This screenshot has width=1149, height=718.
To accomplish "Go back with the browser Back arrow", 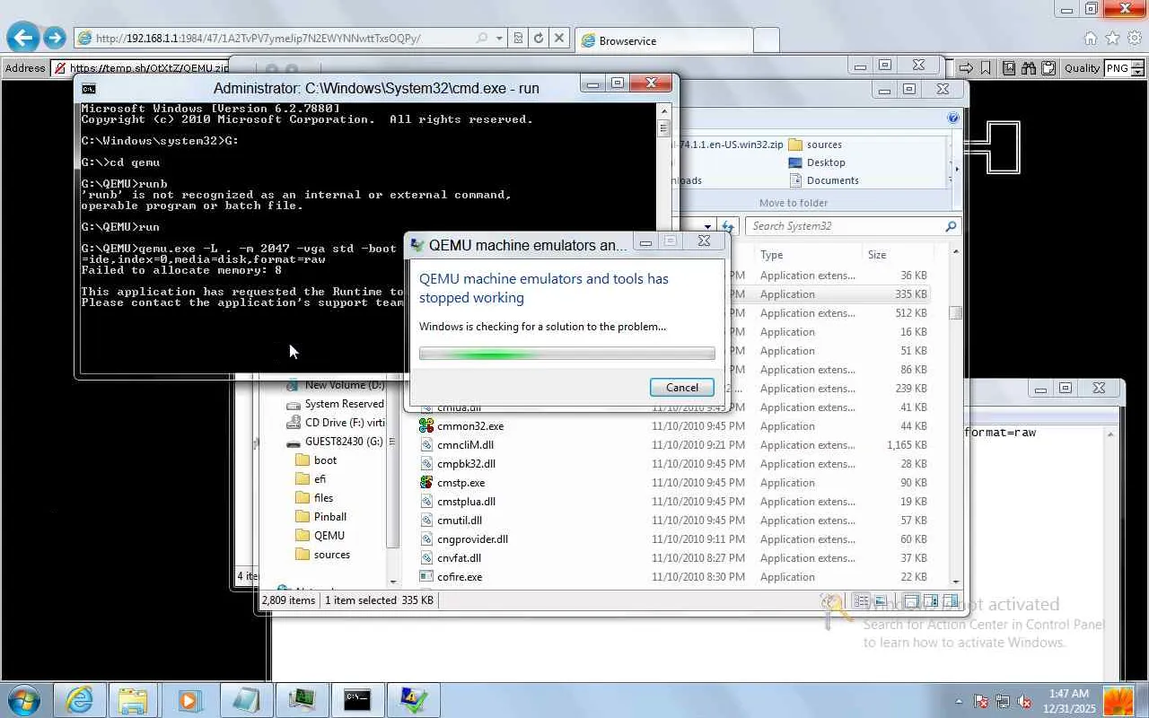I will [23, 38].
